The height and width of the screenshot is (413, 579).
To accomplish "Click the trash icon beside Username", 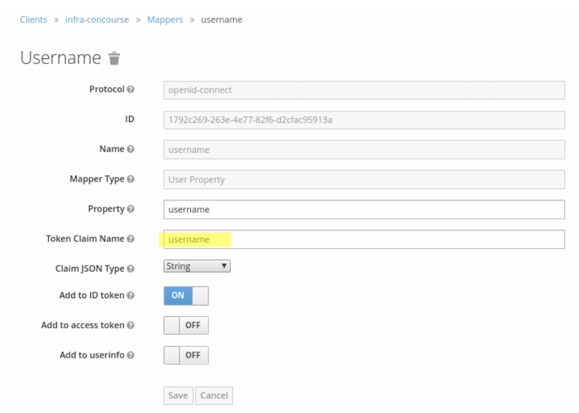I will (114, 59).
